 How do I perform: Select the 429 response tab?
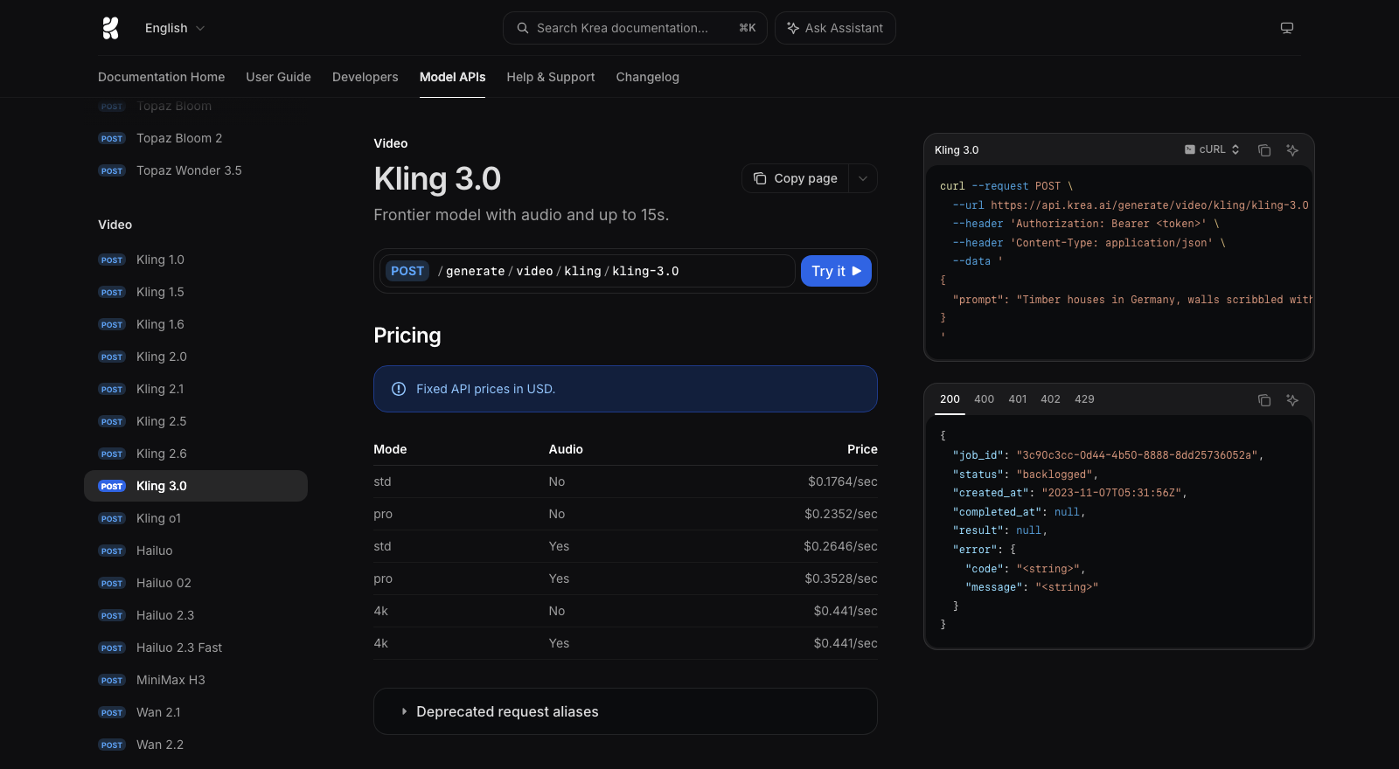1084,399
